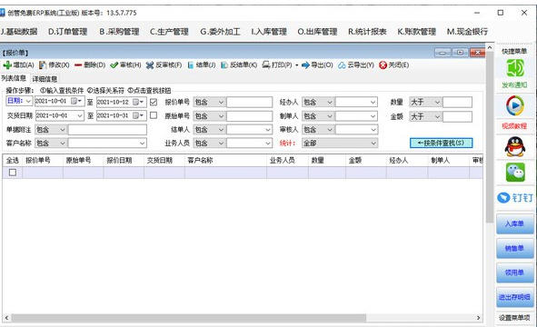This screenshot has height=327, width=537.
Task: Open the C.生产管理 menu
Action: (x=169, y=32)
